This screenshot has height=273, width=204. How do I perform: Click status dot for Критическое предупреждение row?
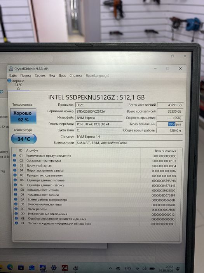14,155
